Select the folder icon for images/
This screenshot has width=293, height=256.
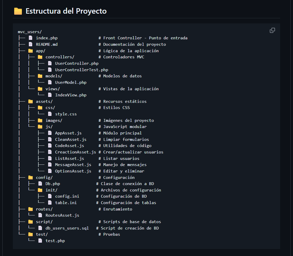(40, 120)
